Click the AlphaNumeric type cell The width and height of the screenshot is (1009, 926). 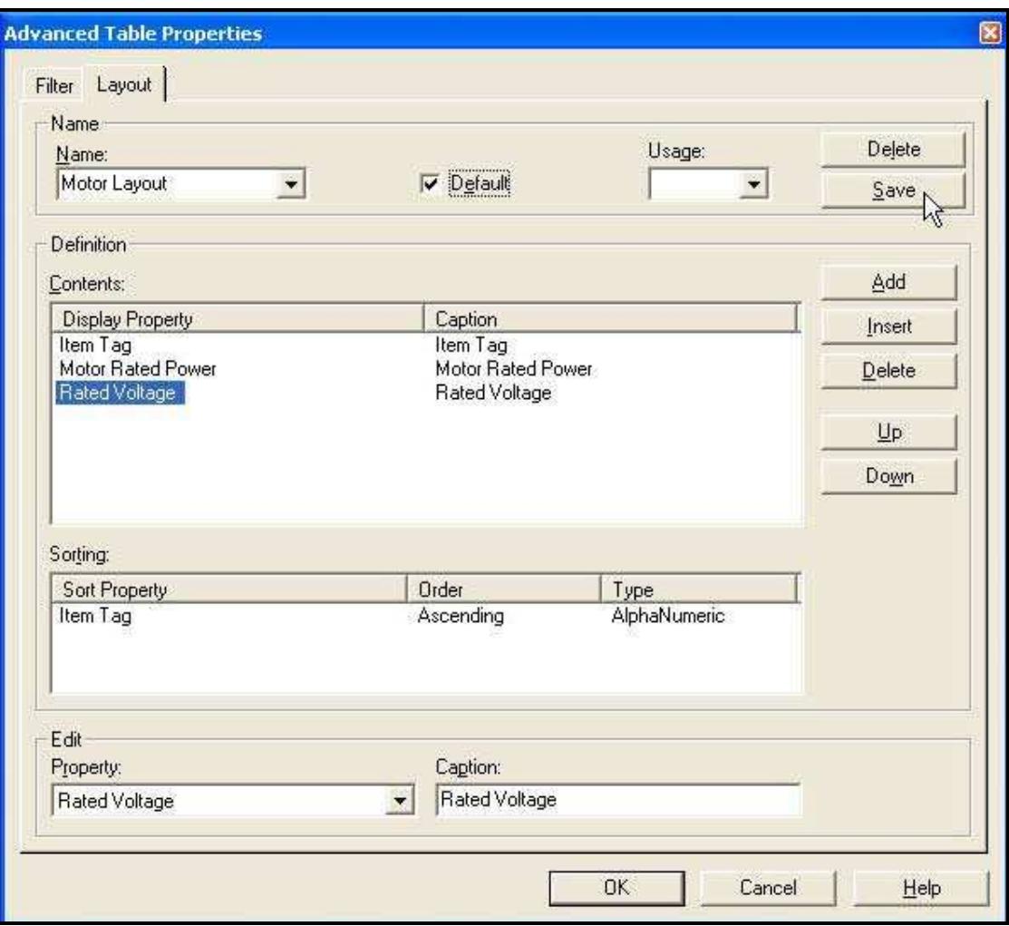coord(668,616)
